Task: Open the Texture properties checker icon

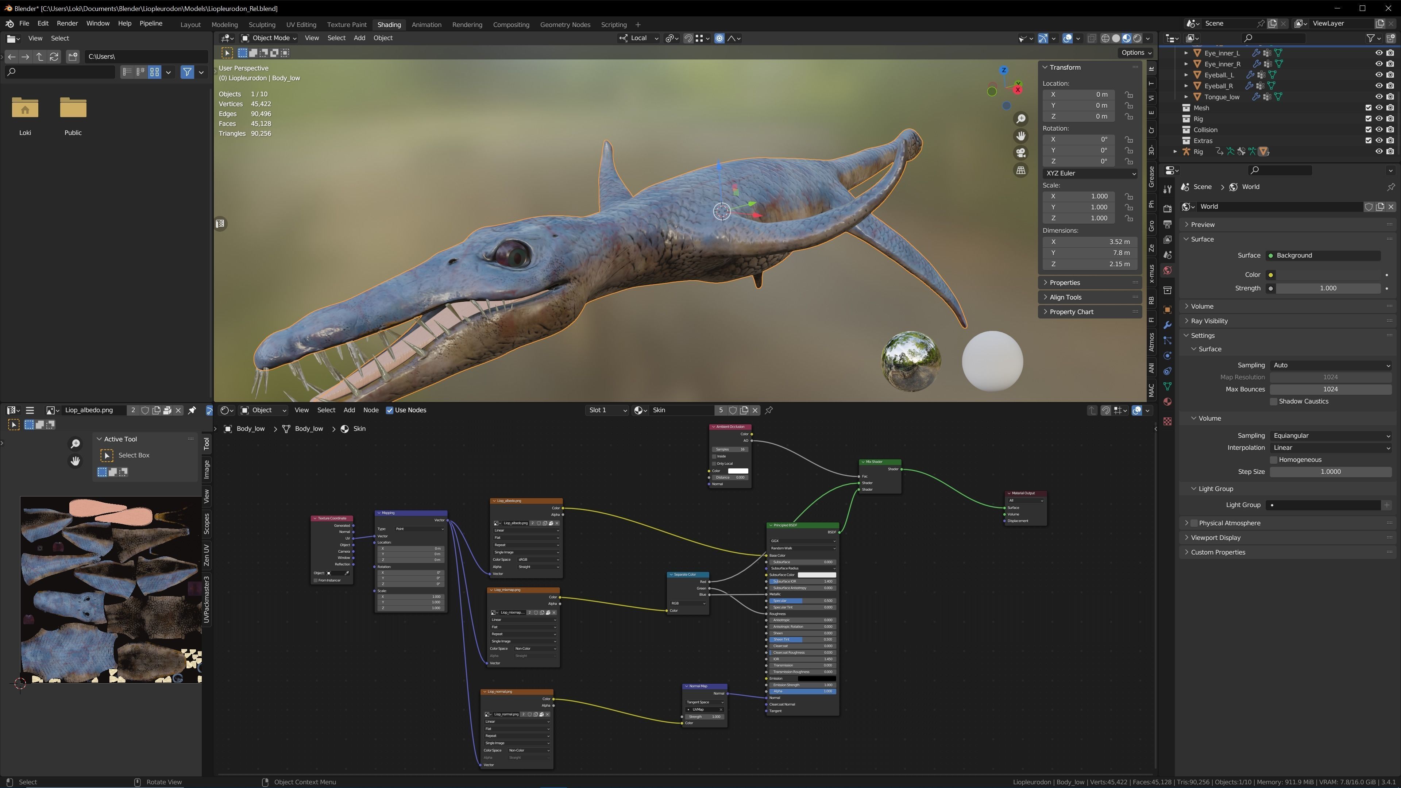Action: [1167, 421]
